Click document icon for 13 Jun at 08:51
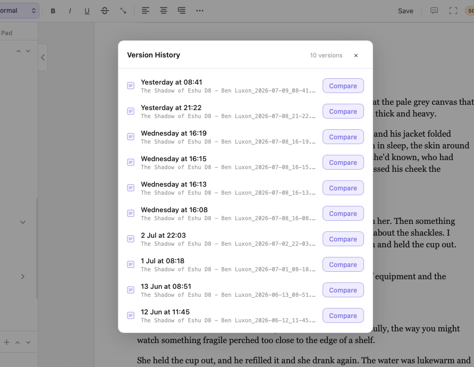The width and height of the screenshot is (474, 367). click(x=131, y=290)
